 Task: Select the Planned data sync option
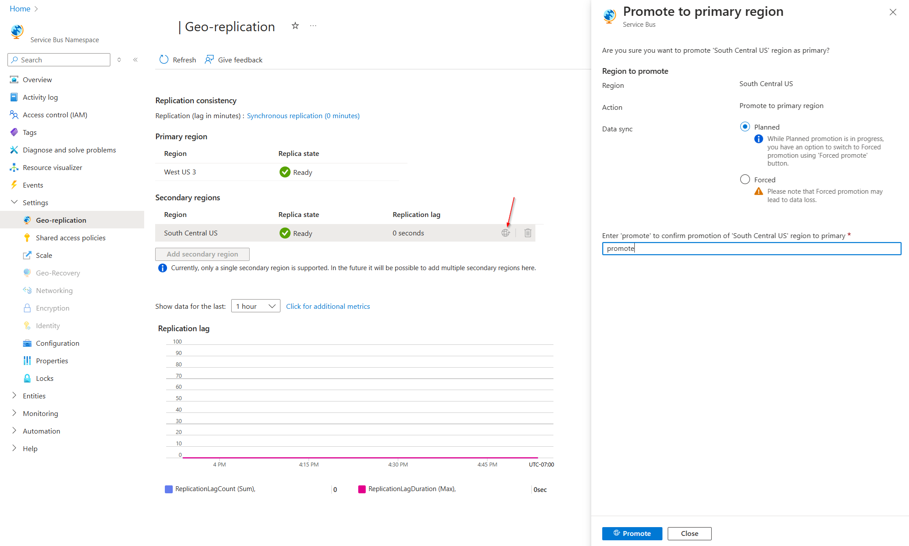(745, 127)
